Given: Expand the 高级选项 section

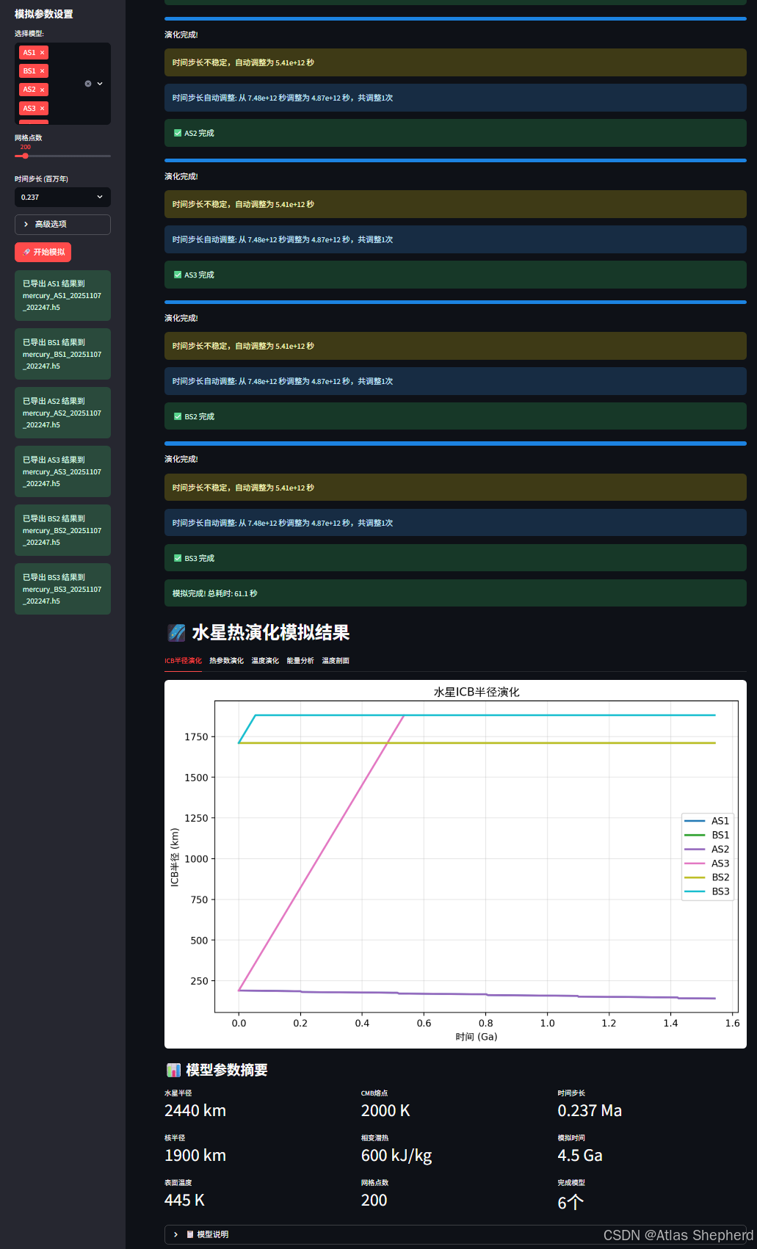Looking at the screenshot, I should (62, 225).
